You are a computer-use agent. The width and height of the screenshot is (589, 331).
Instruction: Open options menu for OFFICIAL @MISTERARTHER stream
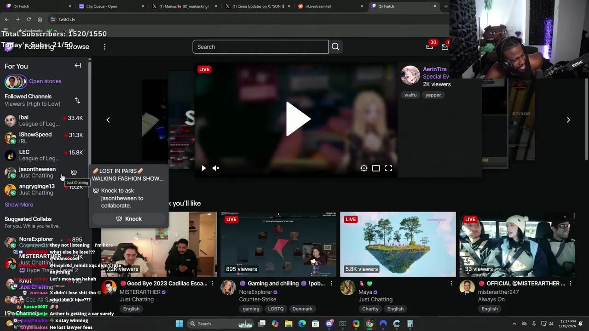(571, 284)
